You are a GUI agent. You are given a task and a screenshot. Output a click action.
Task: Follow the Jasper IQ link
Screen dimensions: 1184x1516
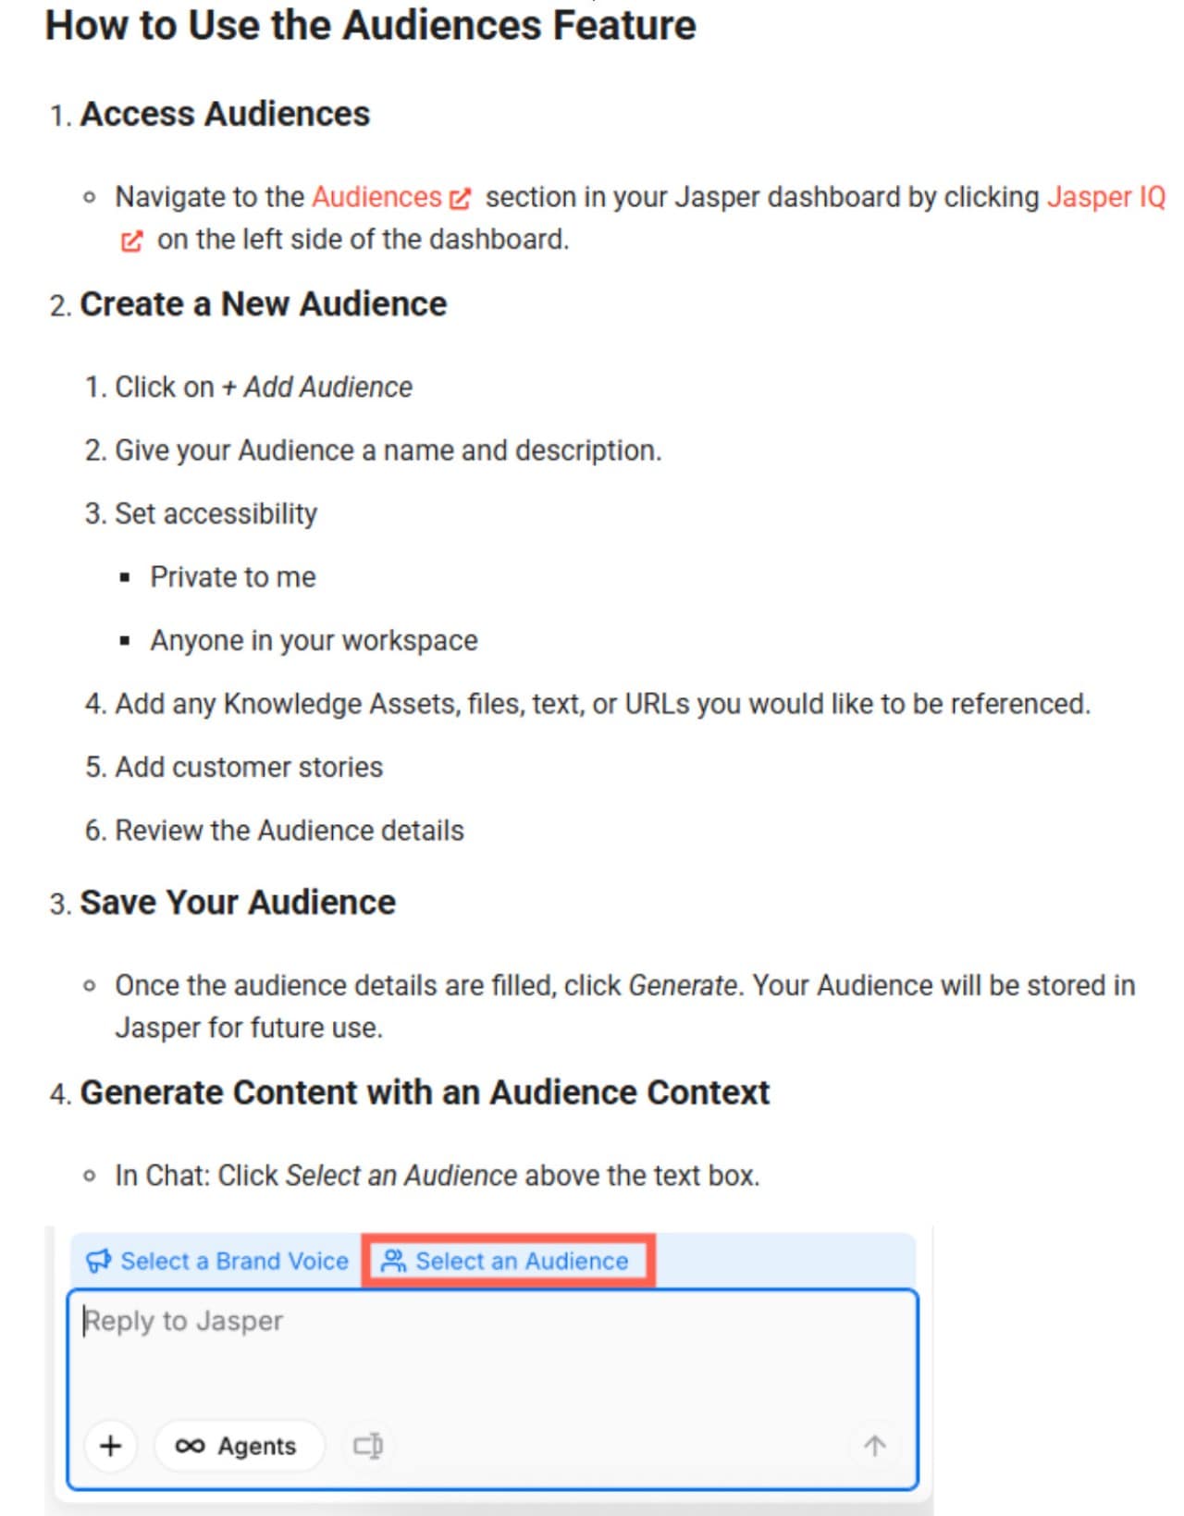tap(1105, 197)
